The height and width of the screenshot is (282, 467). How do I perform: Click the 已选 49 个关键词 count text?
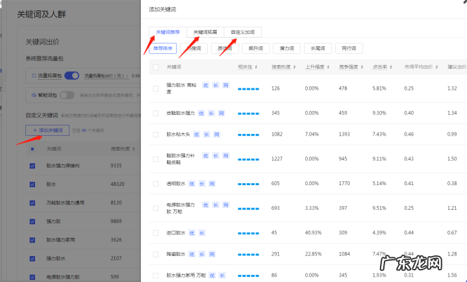(88, 131)
